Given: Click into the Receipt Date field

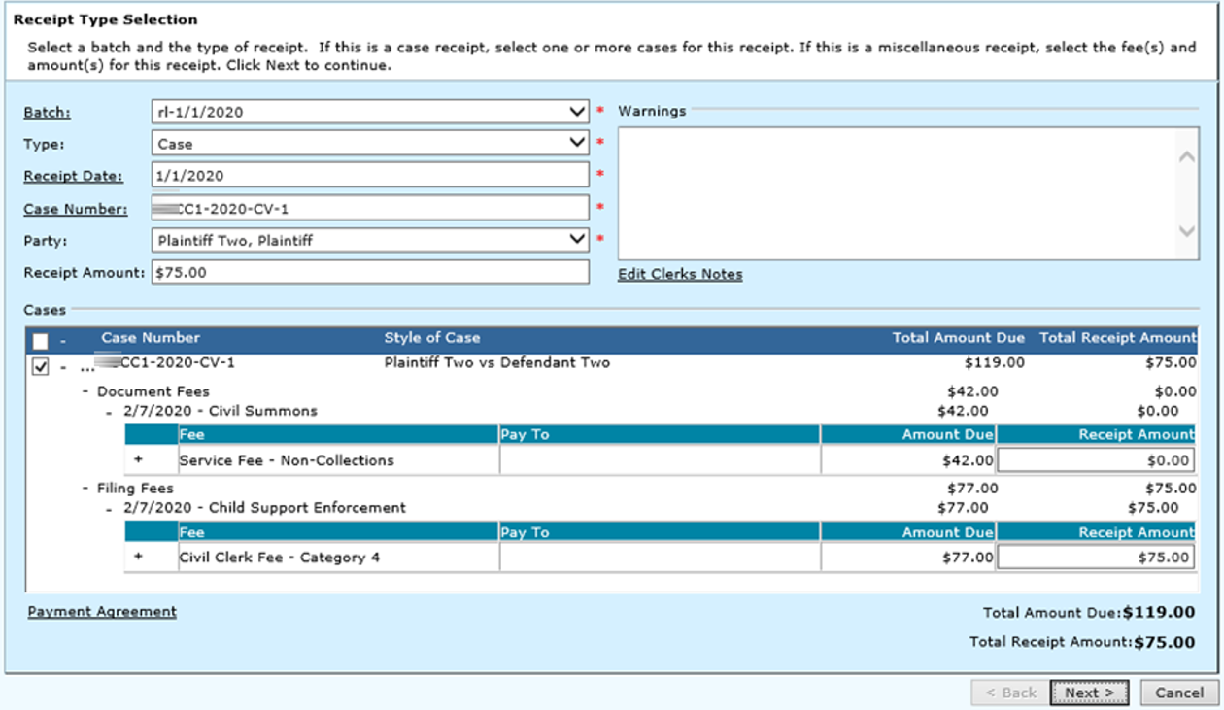Looking at the screenshot, I should pos(370,176).
